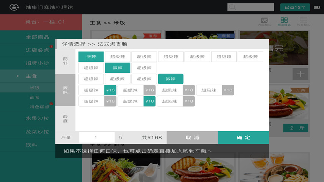324x182 pixels.
Task: Switch to 列表模式 list view
Action: click(304, 22)
